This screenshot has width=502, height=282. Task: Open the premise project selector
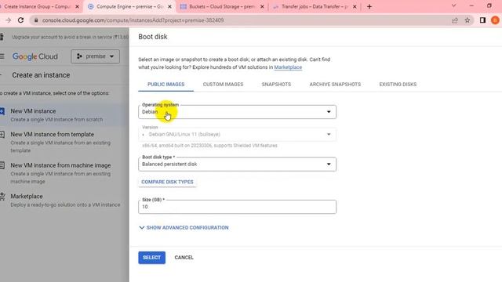[96, 56]
